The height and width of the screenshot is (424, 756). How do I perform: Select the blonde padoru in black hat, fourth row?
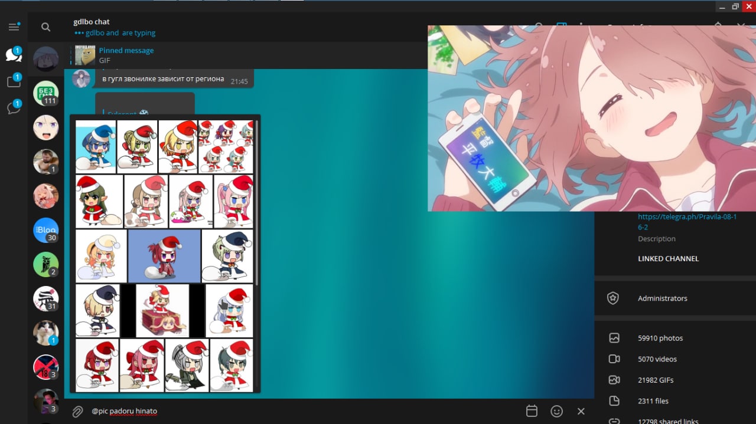[97, 311]
